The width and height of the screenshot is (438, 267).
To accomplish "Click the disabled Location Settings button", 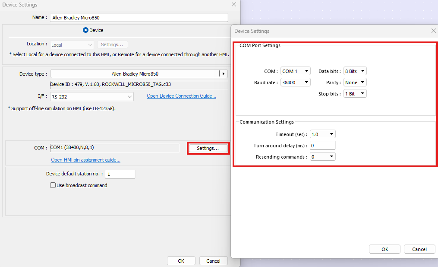I will click(x=112, y=44).
